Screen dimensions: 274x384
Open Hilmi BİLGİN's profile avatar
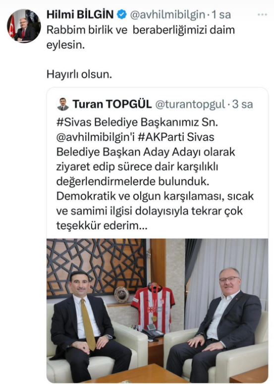(x=24, y=26)
